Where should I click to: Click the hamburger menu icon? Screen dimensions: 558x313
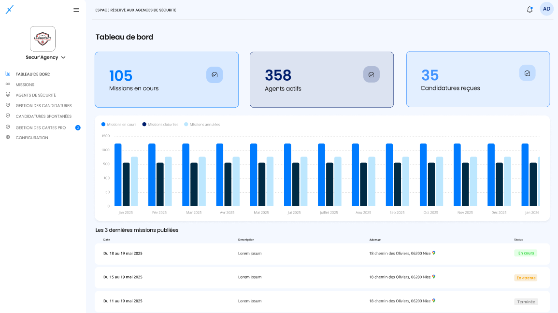point(76,10)
